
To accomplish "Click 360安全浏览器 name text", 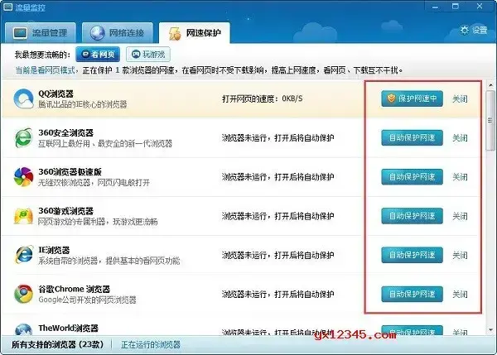I will click(66, 132).
